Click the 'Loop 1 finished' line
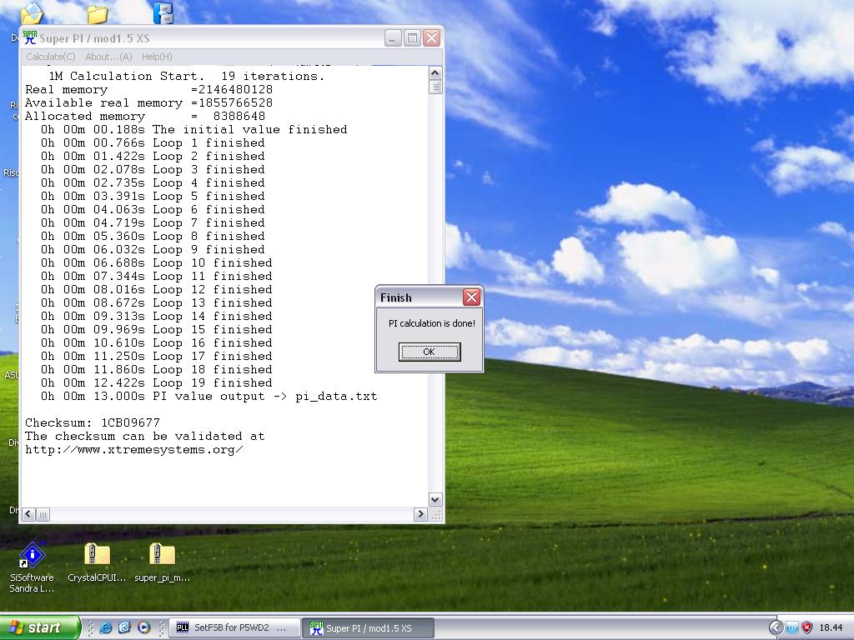854x640 pixels. (153, 143)
